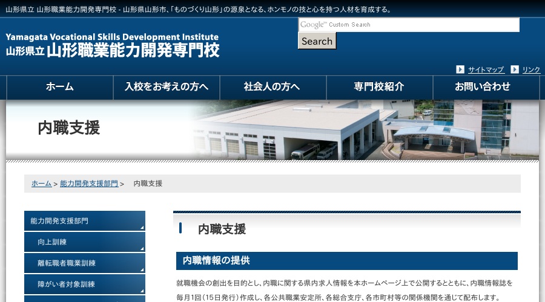Open 障がい者対象訓練 in sidebar menu
545x302 pixels.
[x=85, y=284]
